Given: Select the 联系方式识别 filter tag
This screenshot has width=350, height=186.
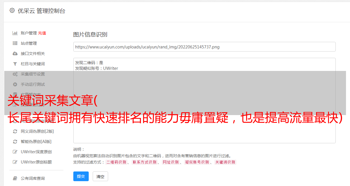Looking at the screenshot, I should tap(144, 162).
